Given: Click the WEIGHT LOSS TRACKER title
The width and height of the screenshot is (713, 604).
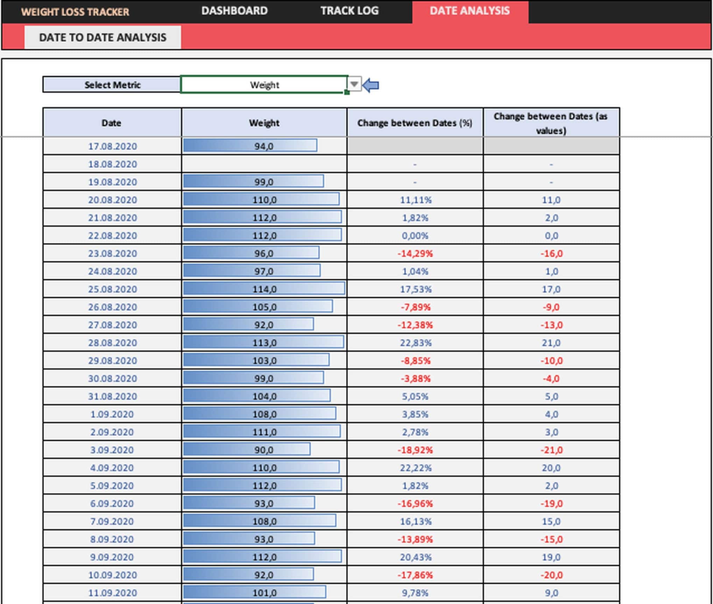Looking at the screenshot, I should pos(75,12).
